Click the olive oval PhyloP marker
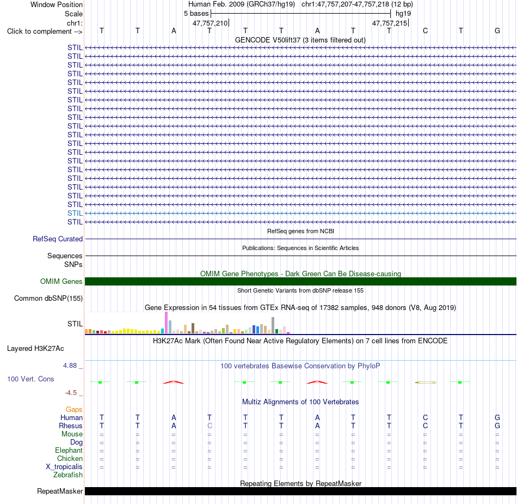Image resolution: width=517 pixels, height=504 pixels. [x=426, y=382]
